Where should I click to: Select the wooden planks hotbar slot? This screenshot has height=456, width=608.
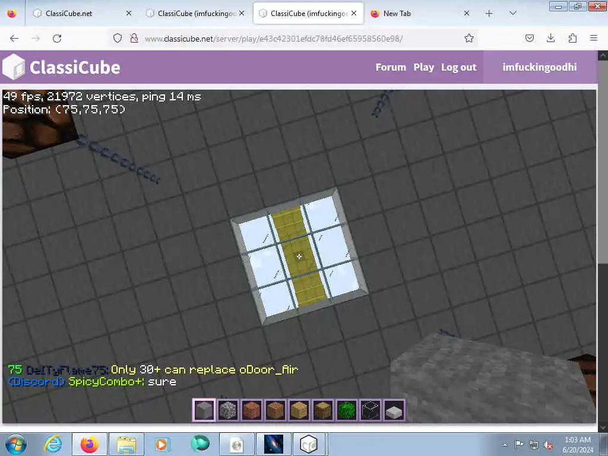pos(299,410)
